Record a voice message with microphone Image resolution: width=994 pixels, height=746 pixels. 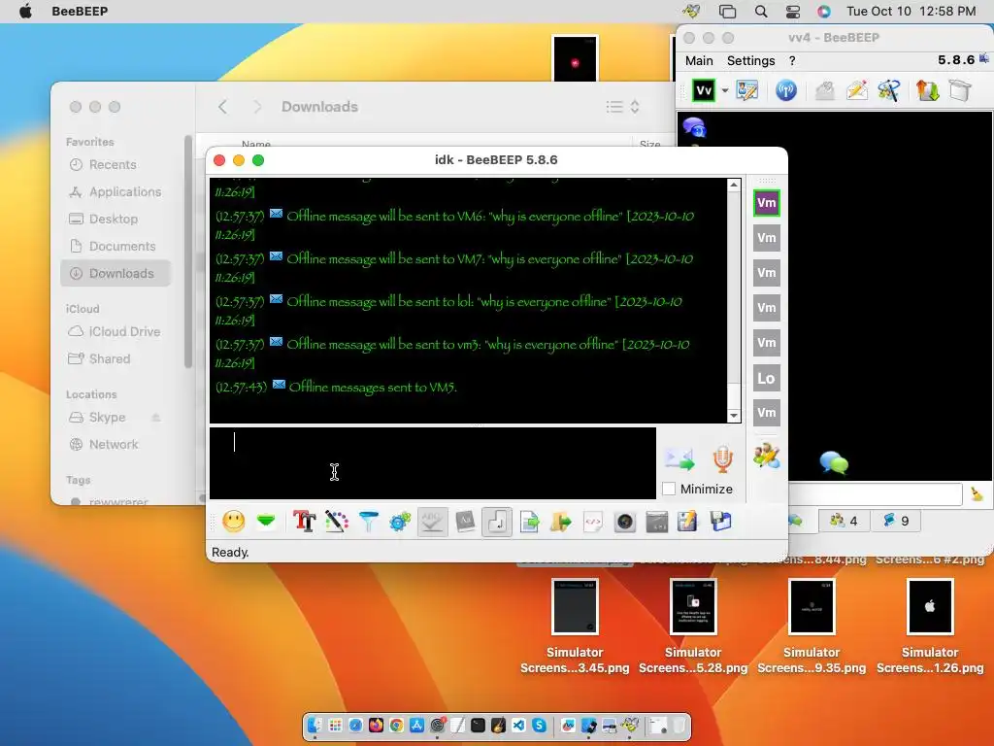click(x=722, y=459)
